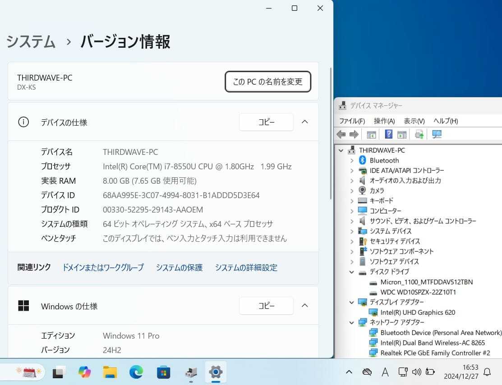The height and width of the screenshot is (385, 502).
Task: Open システムの詳細設定 link
Action: pos(246,267)
